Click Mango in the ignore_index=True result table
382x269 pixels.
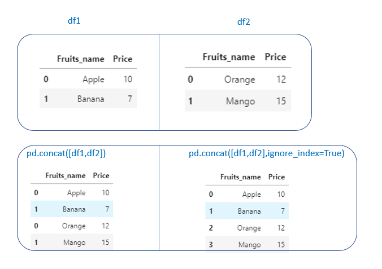[250, 245]
